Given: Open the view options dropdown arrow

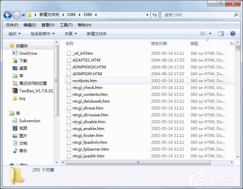Looking at the screenshot, I should [210, 34].
